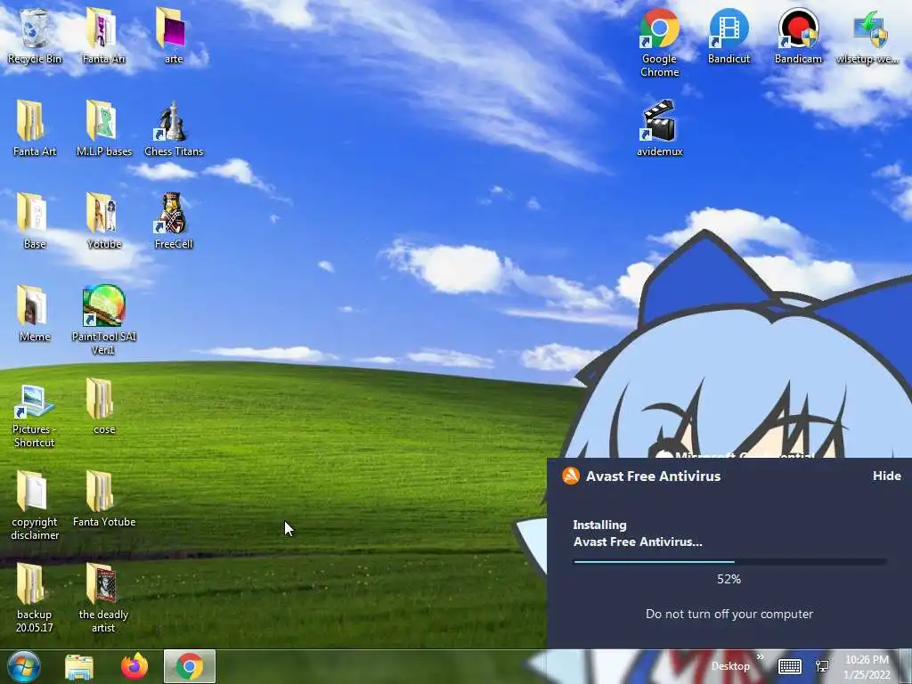Viewport: 912px width, 684px height.
Task: Click the Desktop toolbar label
Action: click(x=730, y=666)
